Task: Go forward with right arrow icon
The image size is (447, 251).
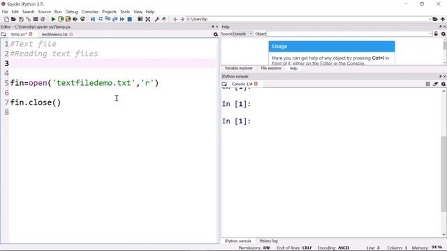Action: (x=182, y=19)
